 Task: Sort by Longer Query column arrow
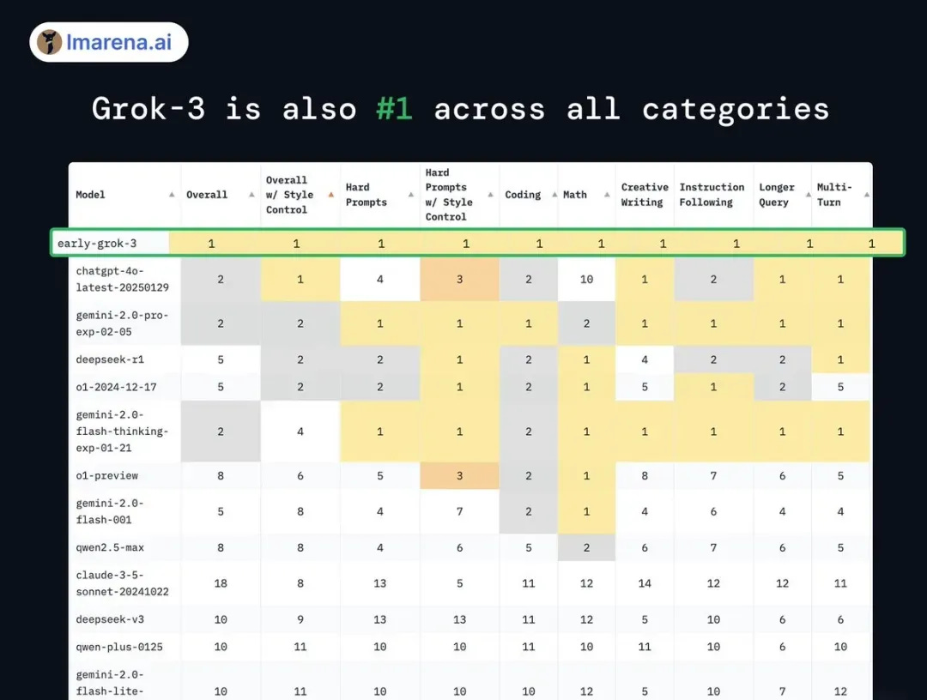[809, 195]
